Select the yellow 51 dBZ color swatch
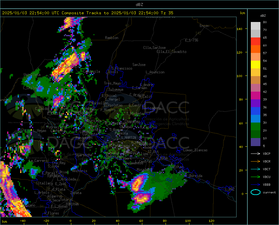 pos(255,65)
